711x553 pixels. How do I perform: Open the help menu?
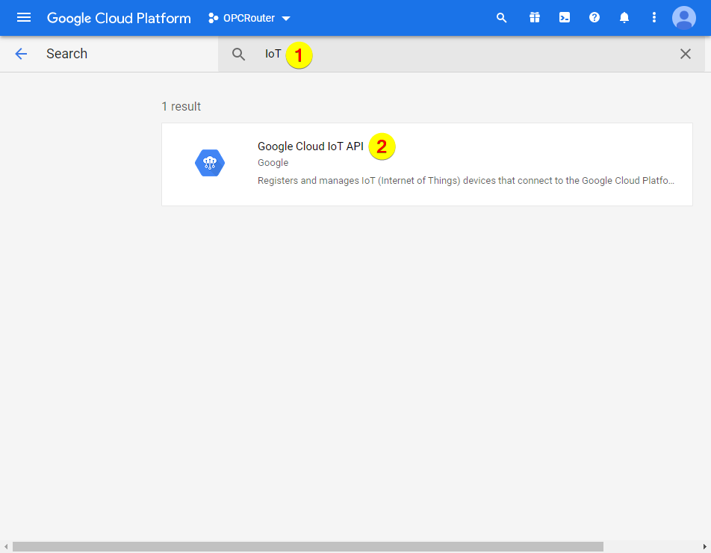[x=594, y=17]
